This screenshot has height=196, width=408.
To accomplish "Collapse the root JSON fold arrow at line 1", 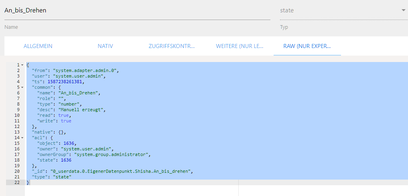I will click(x=22, y=65).
